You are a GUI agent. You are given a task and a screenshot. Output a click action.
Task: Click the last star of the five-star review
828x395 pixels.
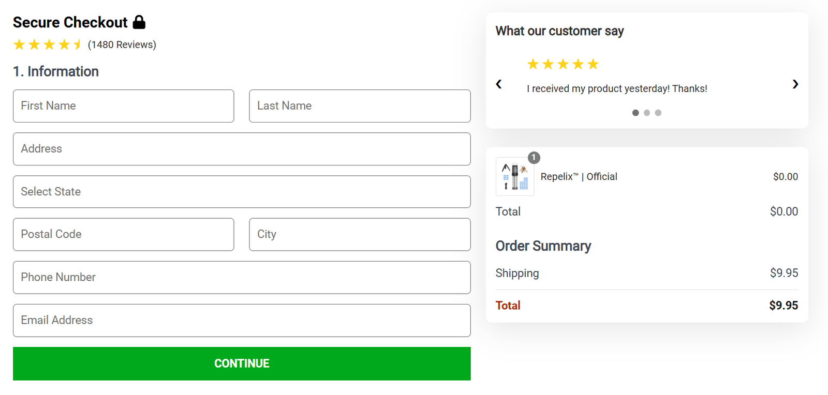pyautogui.click(x=593, y=64)
